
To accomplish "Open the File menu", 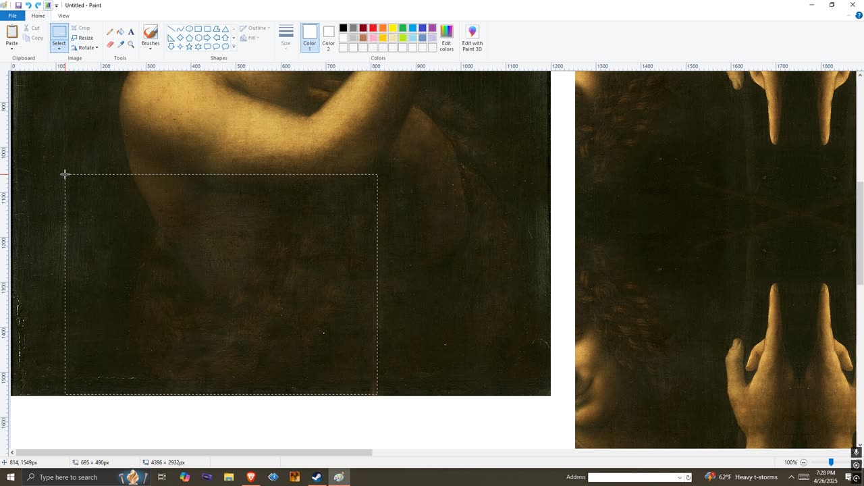I will pyautogui.click(x=12, y=16).
